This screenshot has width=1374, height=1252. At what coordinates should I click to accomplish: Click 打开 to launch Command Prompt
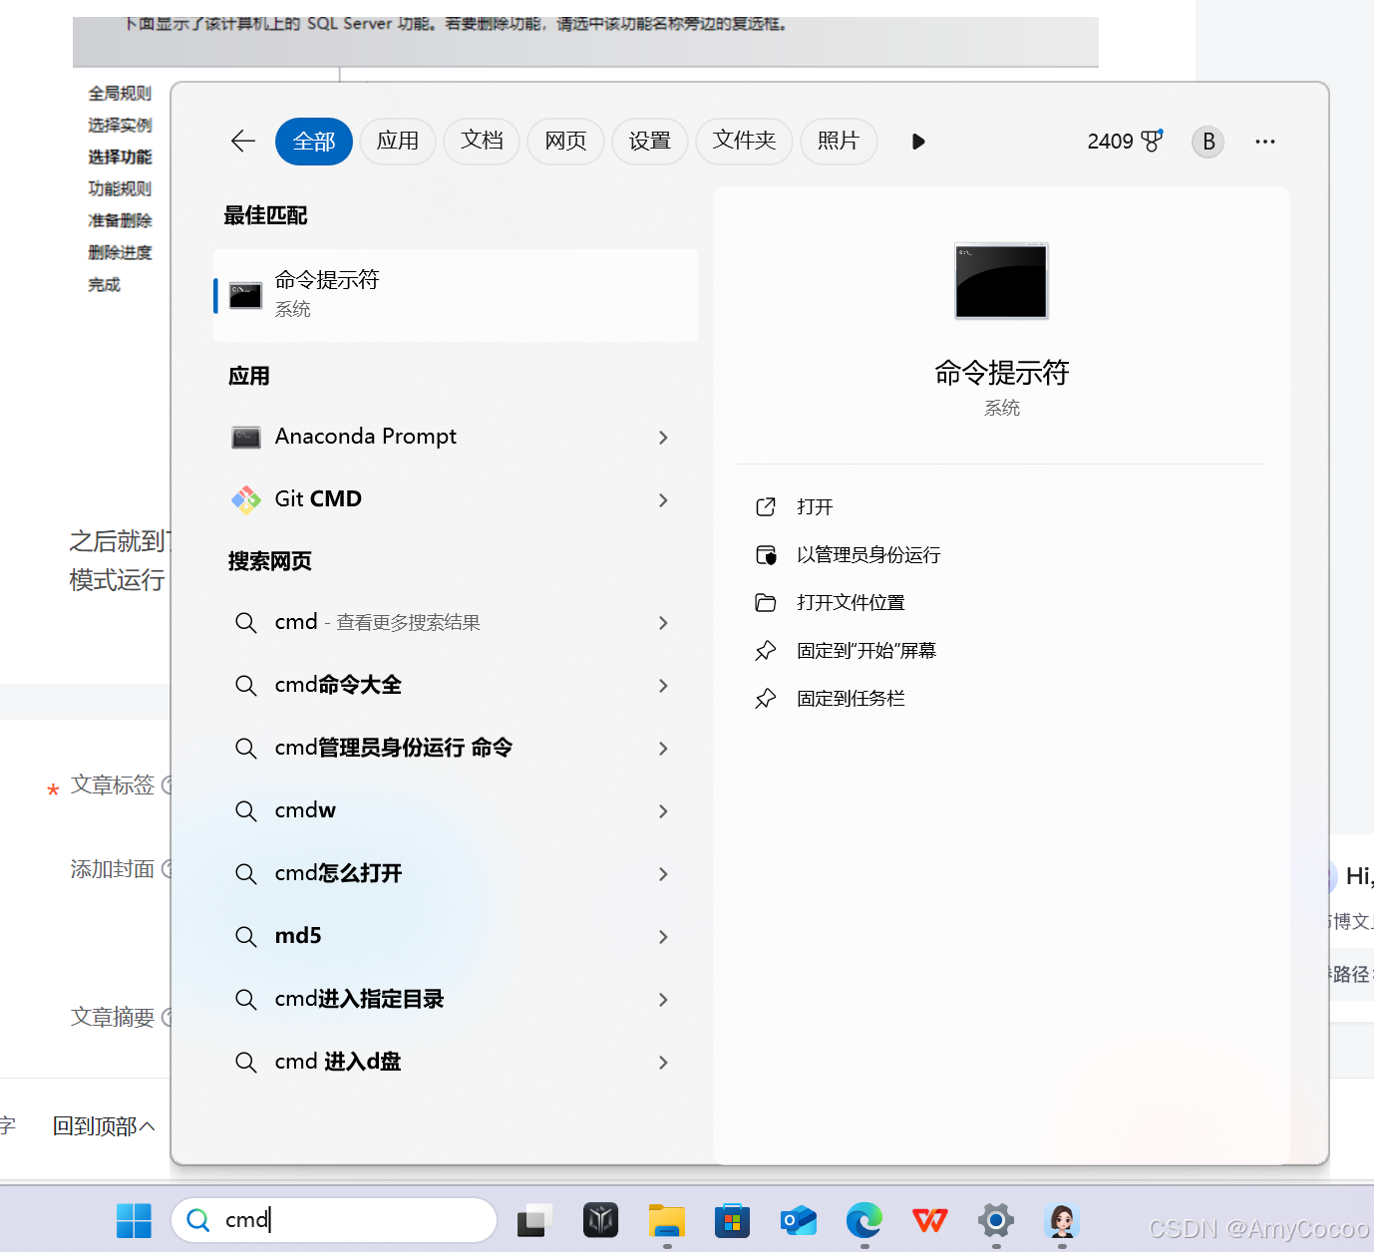tap(814, 505)
